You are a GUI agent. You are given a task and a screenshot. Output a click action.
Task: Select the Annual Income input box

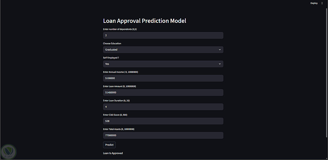(163, 78)
